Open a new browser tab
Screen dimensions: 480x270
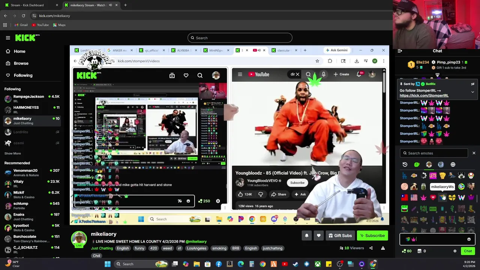tap(125, 5)
